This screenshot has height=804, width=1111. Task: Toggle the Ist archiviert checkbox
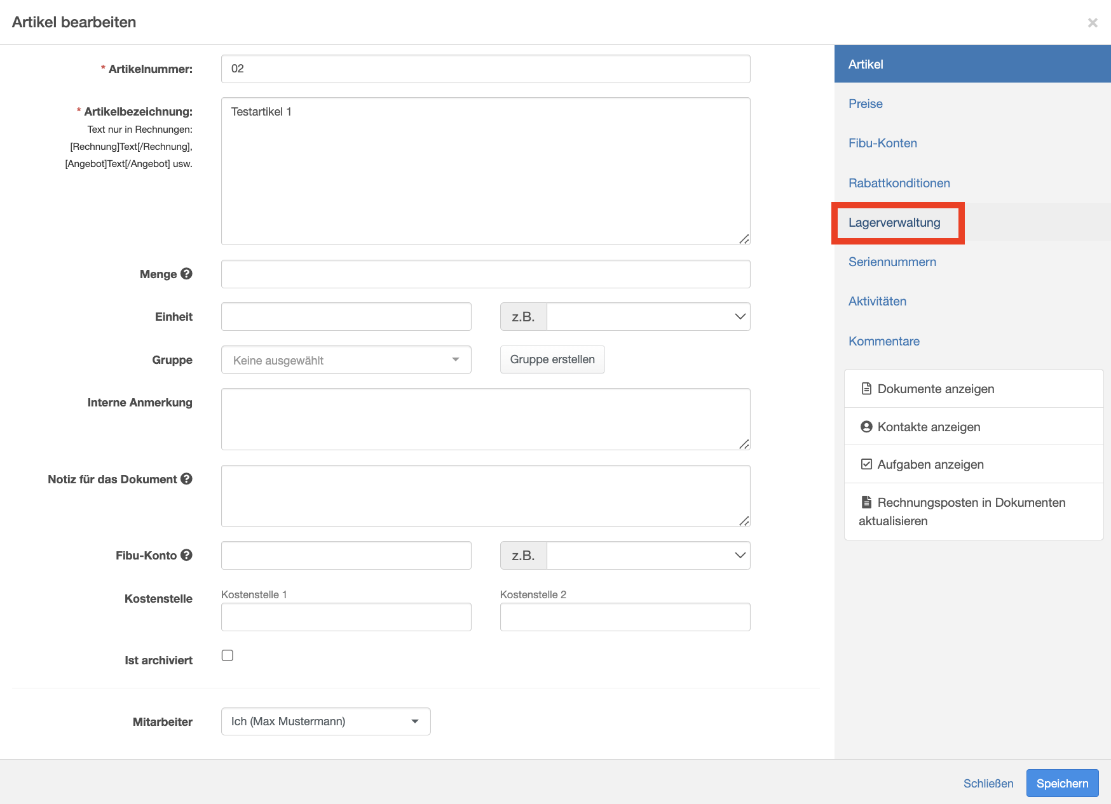[228, 655]
